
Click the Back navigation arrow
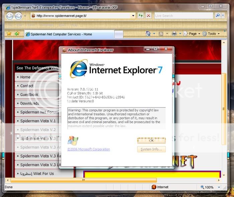click(10, 16)
